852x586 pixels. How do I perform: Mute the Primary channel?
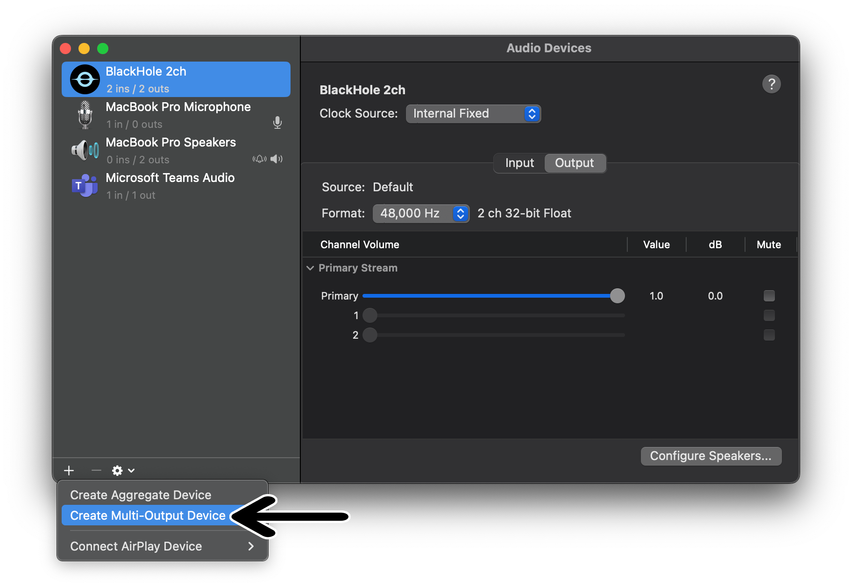[769, 295]
